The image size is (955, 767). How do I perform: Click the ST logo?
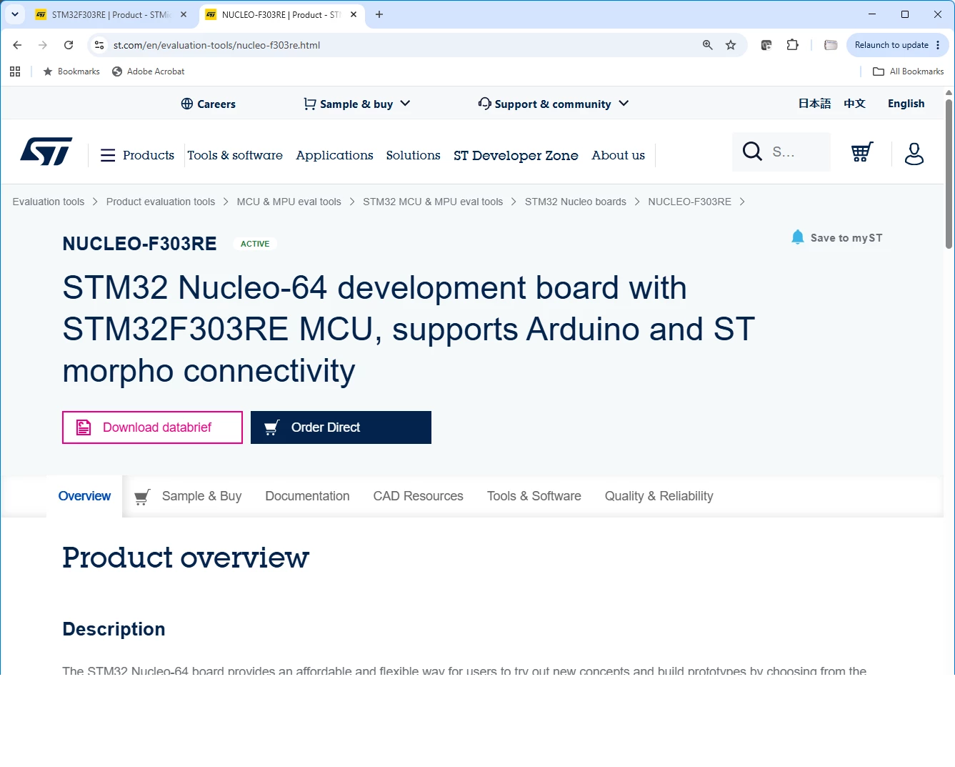click(46, 152)
